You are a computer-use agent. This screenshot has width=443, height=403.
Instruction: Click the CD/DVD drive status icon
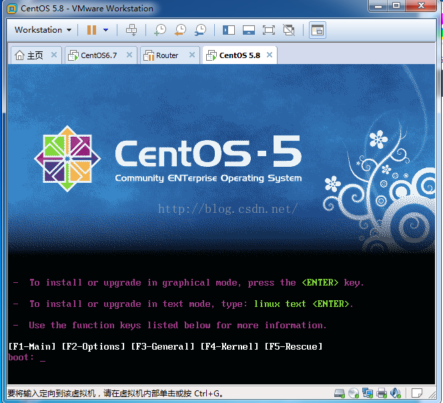[354, 393]
